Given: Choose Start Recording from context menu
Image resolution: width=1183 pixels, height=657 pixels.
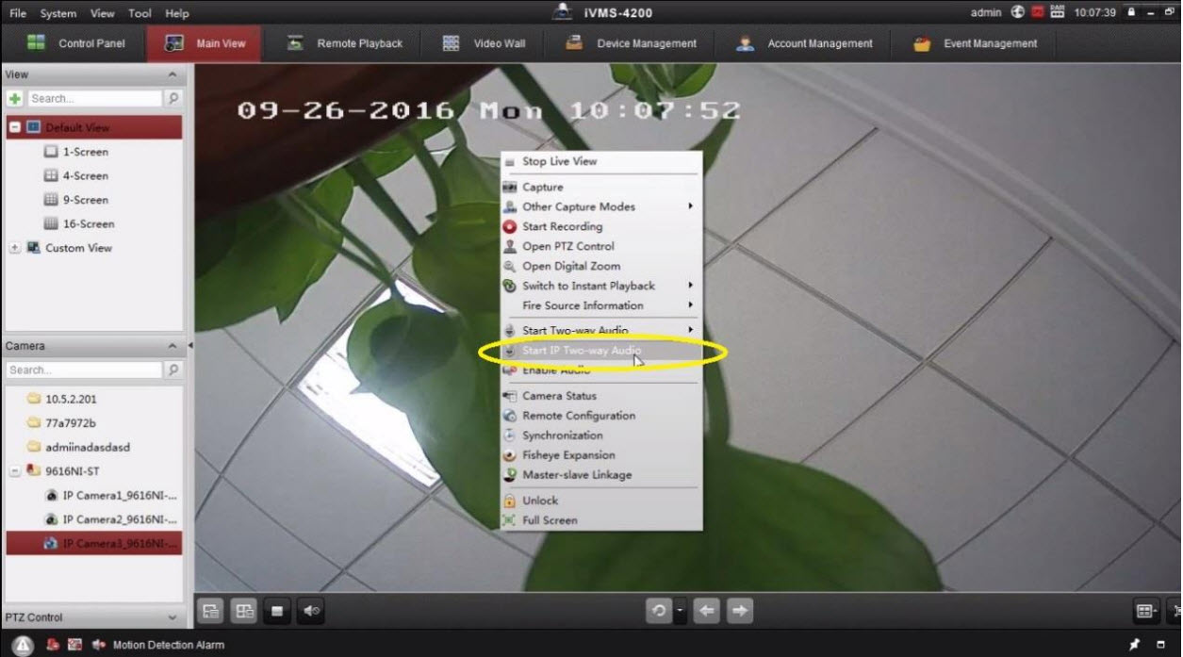Looking at the screenshot, I should pos(562,226).
